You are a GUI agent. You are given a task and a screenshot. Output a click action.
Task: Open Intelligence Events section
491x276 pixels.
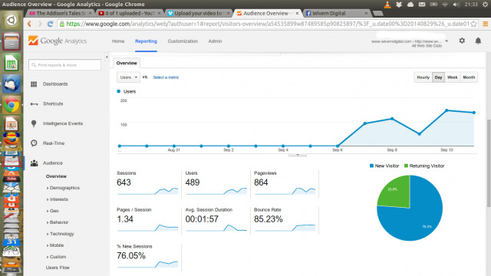click(x=63, y=123)
